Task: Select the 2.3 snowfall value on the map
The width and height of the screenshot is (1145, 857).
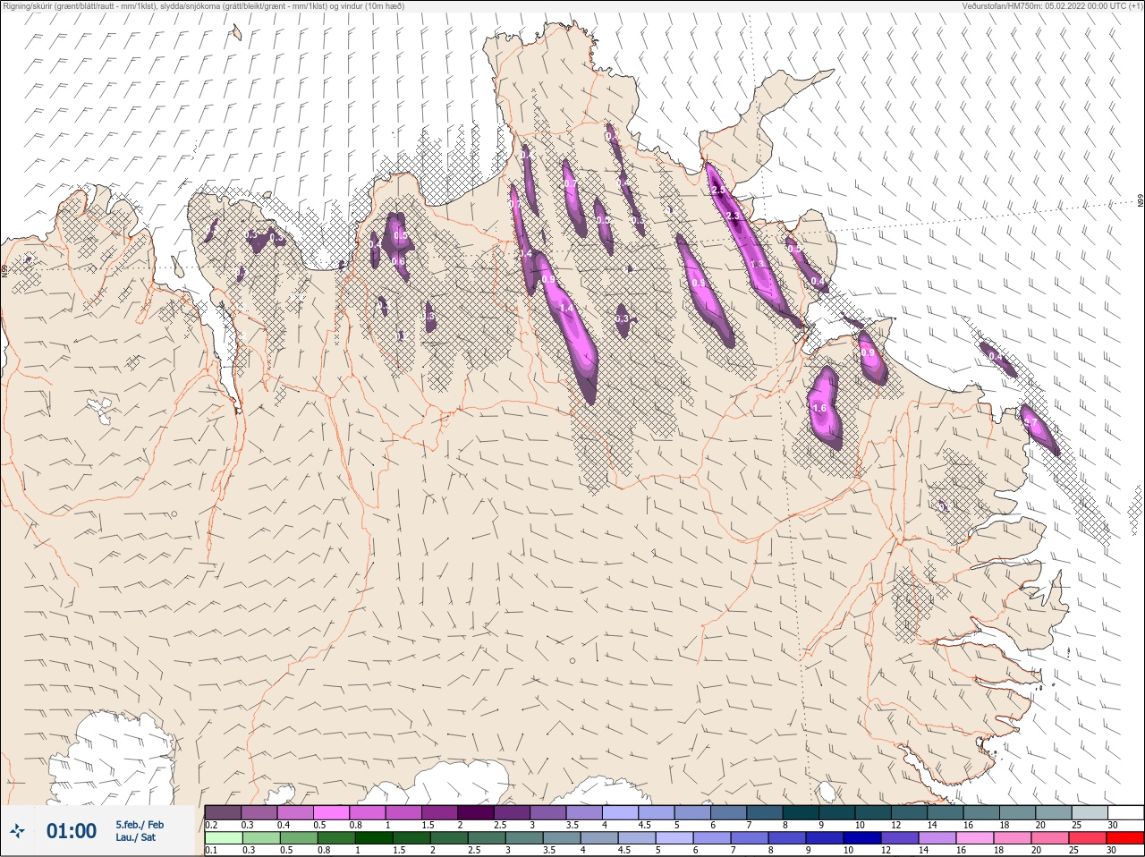Action: (734, 216)
